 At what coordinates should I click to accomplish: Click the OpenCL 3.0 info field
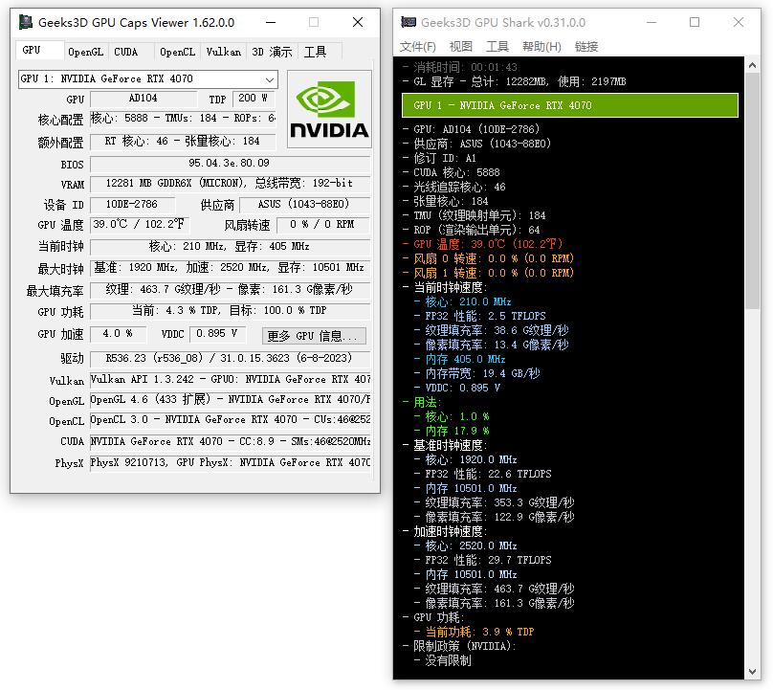(x=230, y=420)
